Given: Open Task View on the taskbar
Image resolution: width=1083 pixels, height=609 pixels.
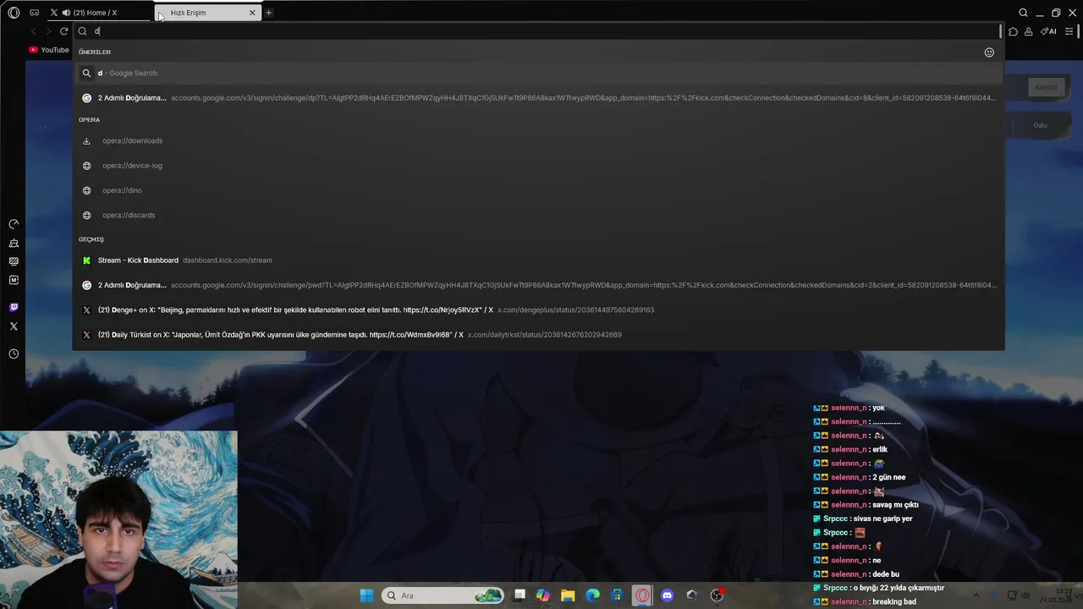Looking at the screenshot, I should 520,595.
